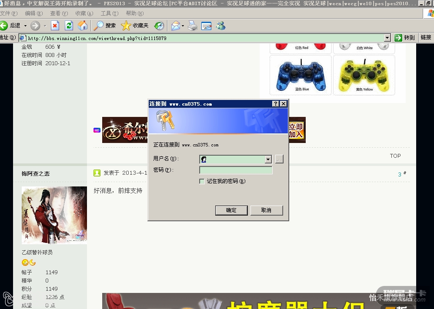The width and height of the screenshot is (434, 309).
Task: Enable the 记住我的密码 checkbox
Action: pyautogui.click(x=202, y=181)
